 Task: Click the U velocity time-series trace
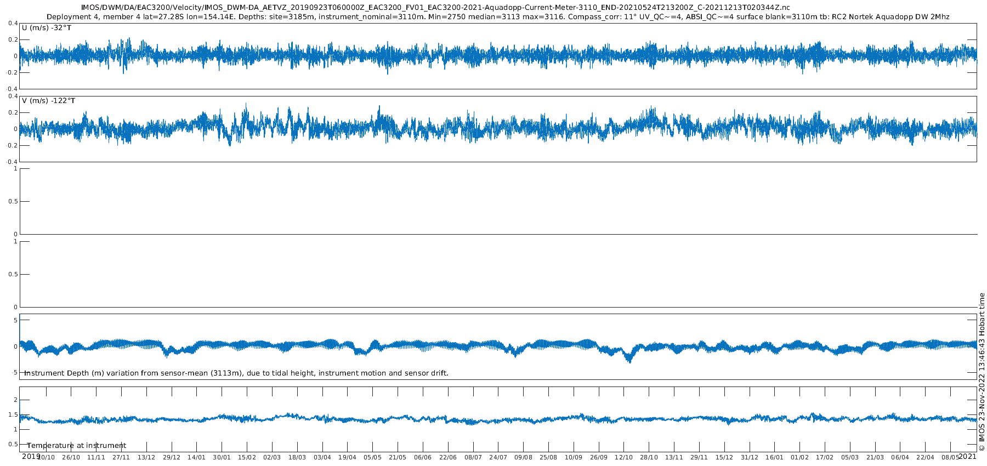click(x=498, y=55)
